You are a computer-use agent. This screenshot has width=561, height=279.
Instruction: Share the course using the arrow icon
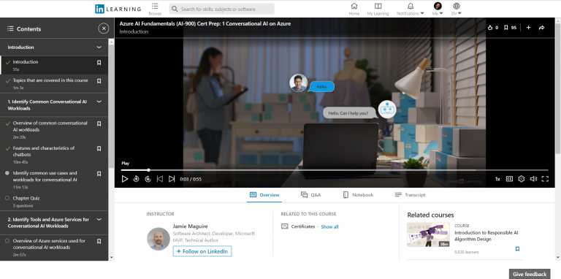click(541, 28)
